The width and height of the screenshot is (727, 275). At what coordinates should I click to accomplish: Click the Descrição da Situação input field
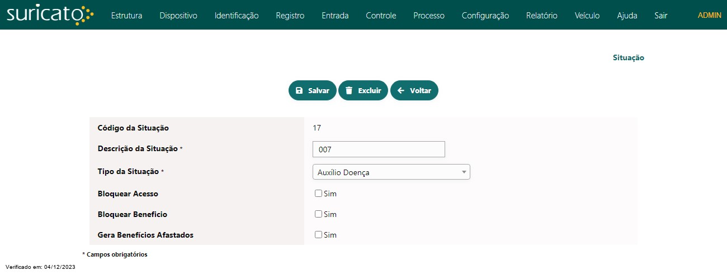click(x=379, y=149)
